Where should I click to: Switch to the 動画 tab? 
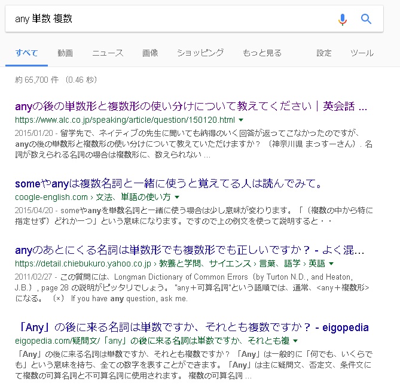[x=65, y=53]
